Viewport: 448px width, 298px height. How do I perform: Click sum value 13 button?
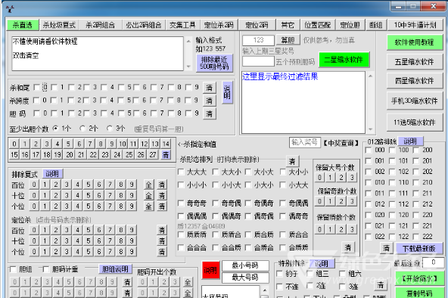click(x=155, y=144)
